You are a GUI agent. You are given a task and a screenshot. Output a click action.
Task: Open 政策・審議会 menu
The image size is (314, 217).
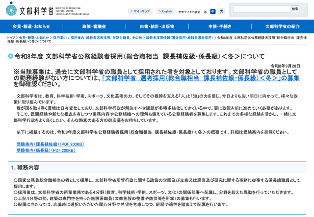coord(94,26)
